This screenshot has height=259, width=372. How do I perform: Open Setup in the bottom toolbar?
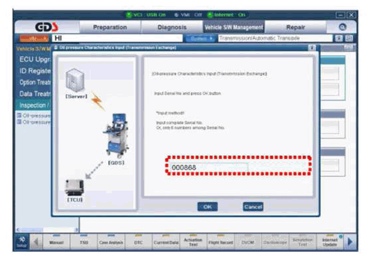click(x=22, y=242)
